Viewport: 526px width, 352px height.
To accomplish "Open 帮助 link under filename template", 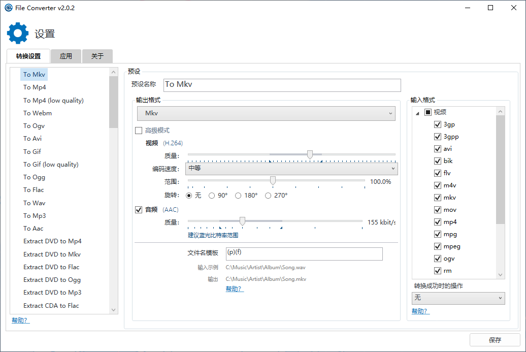I will [234, 289].
